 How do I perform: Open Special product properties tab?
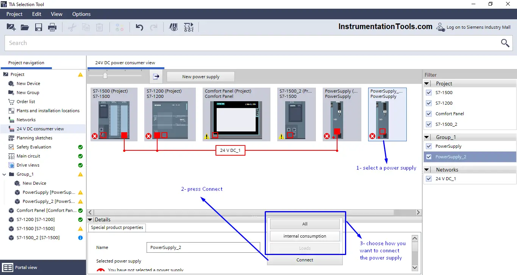click(117, 227)
